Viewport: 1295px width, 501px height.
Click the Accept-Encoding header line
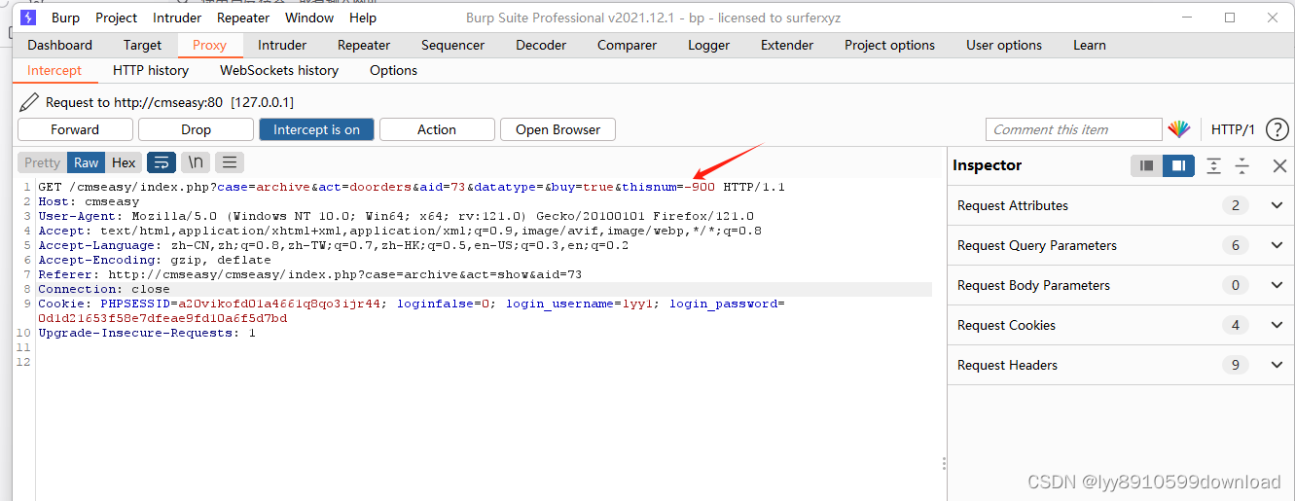155,260
